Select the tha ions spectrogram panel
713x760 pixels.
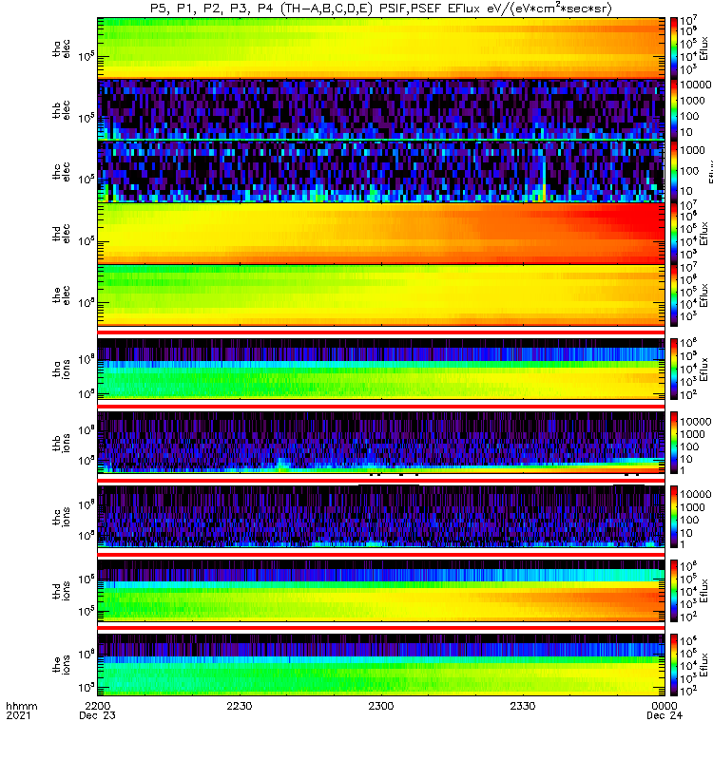pos(381,369)
